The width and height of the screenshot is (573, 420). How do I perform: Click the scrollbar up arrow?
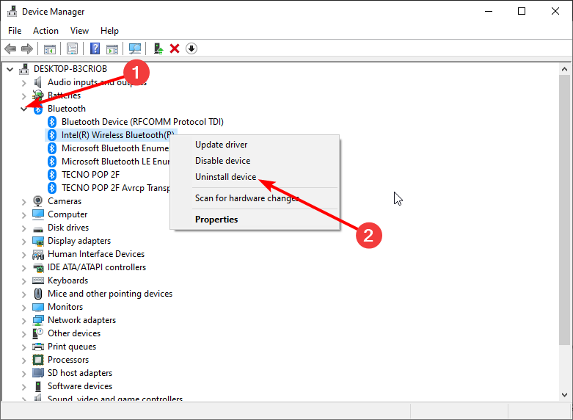point(565,69)
